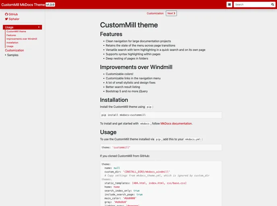The width and height of the screenshot is (277, 206).
Task: Click the 'Features' heading in content
Action: pos(111,34)
